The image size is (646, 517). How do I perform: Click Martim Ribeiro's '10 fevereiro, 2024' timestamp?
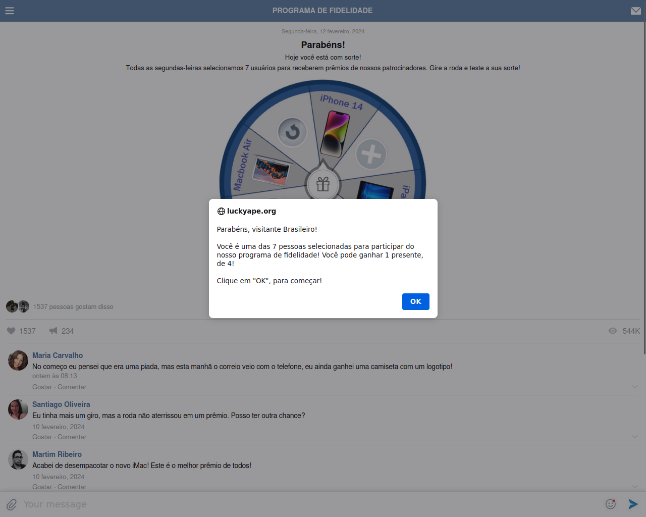click(59, 477)
